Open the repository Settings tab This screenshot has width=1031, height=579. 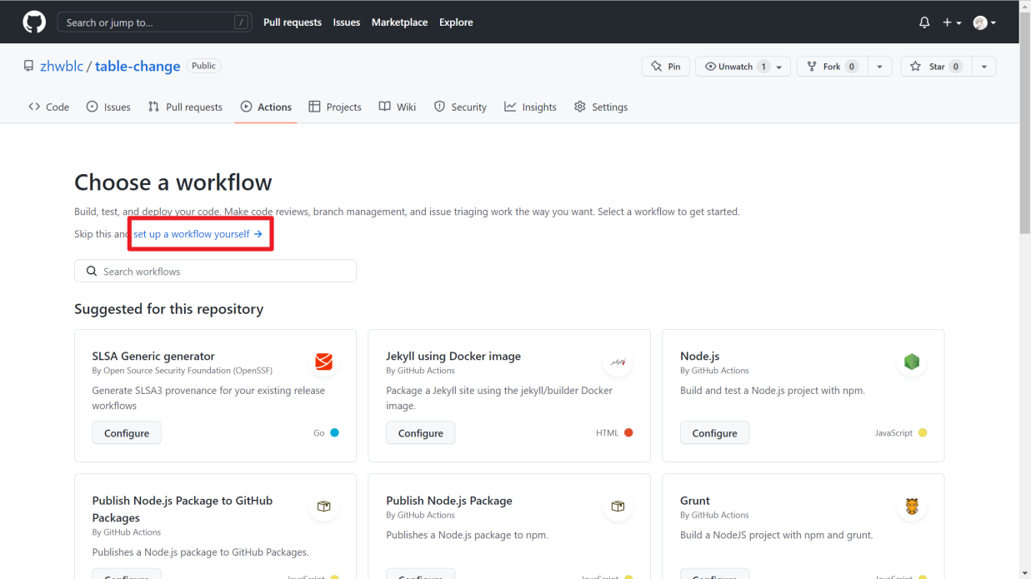(601, 107)
